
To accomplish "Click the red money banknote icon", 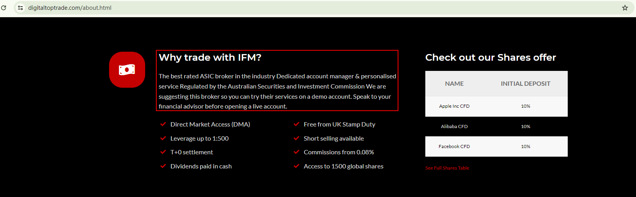I will (127, 70).
